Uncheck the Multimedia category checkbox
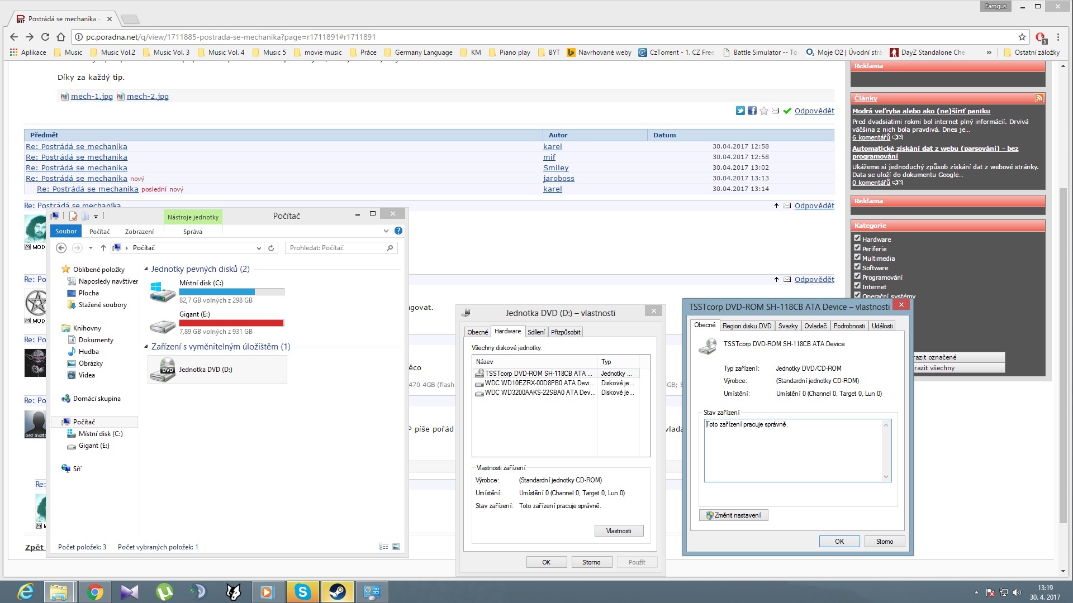The image size is (1073, 603). [x=857, y=257]
